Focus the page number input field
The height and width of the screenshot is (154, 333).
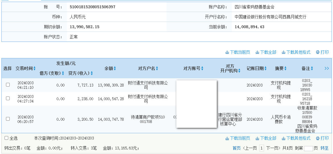pyautogui.click(x=309, y=148)
